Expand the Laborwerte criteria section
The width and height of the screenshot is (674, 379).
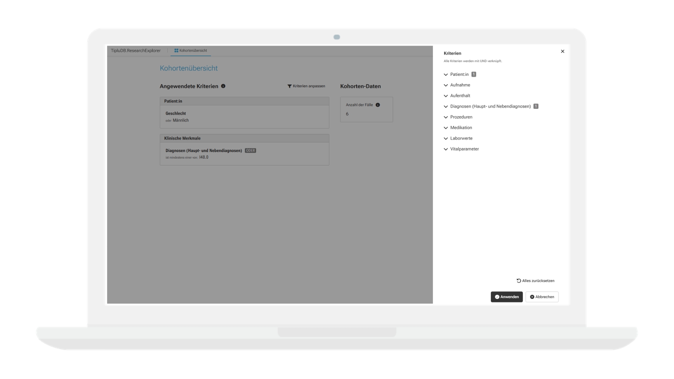coord(458,138)
